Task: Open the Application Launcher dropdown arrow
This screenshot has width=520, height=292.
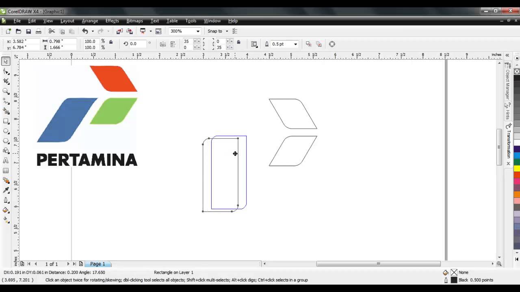Action: click(x=150, y=31)
